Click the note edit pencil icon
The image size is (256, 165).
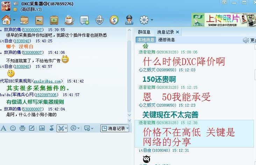coord(32,128)
